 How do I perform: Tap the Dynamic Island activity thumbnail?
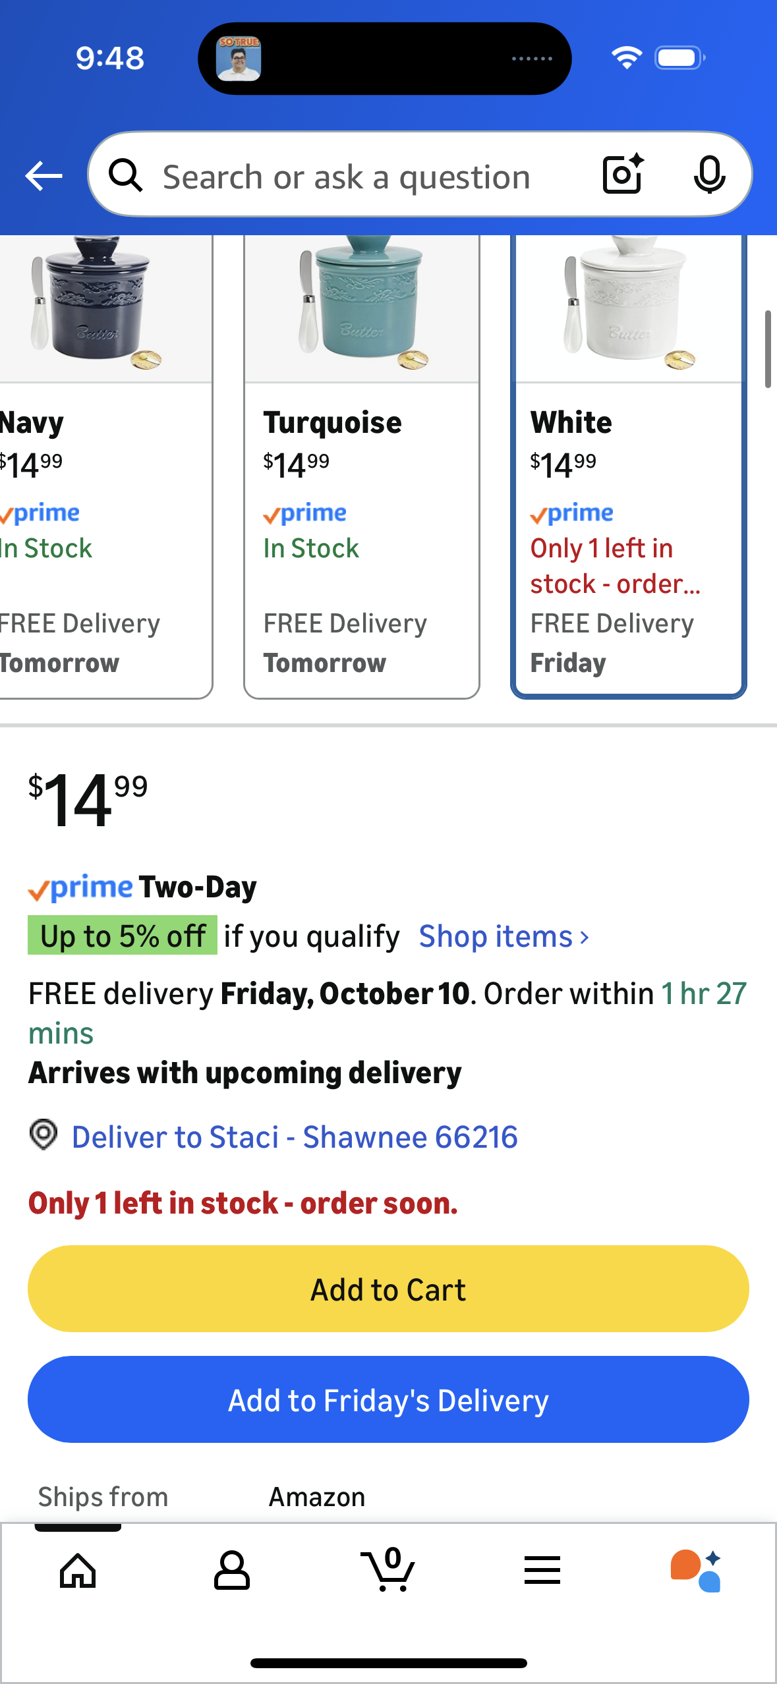pos(239,59)
